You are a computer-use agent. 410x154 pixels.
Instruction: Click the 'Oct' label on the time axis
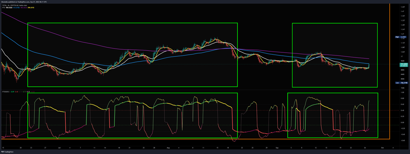pyautogui.click(x=382, y=148)
